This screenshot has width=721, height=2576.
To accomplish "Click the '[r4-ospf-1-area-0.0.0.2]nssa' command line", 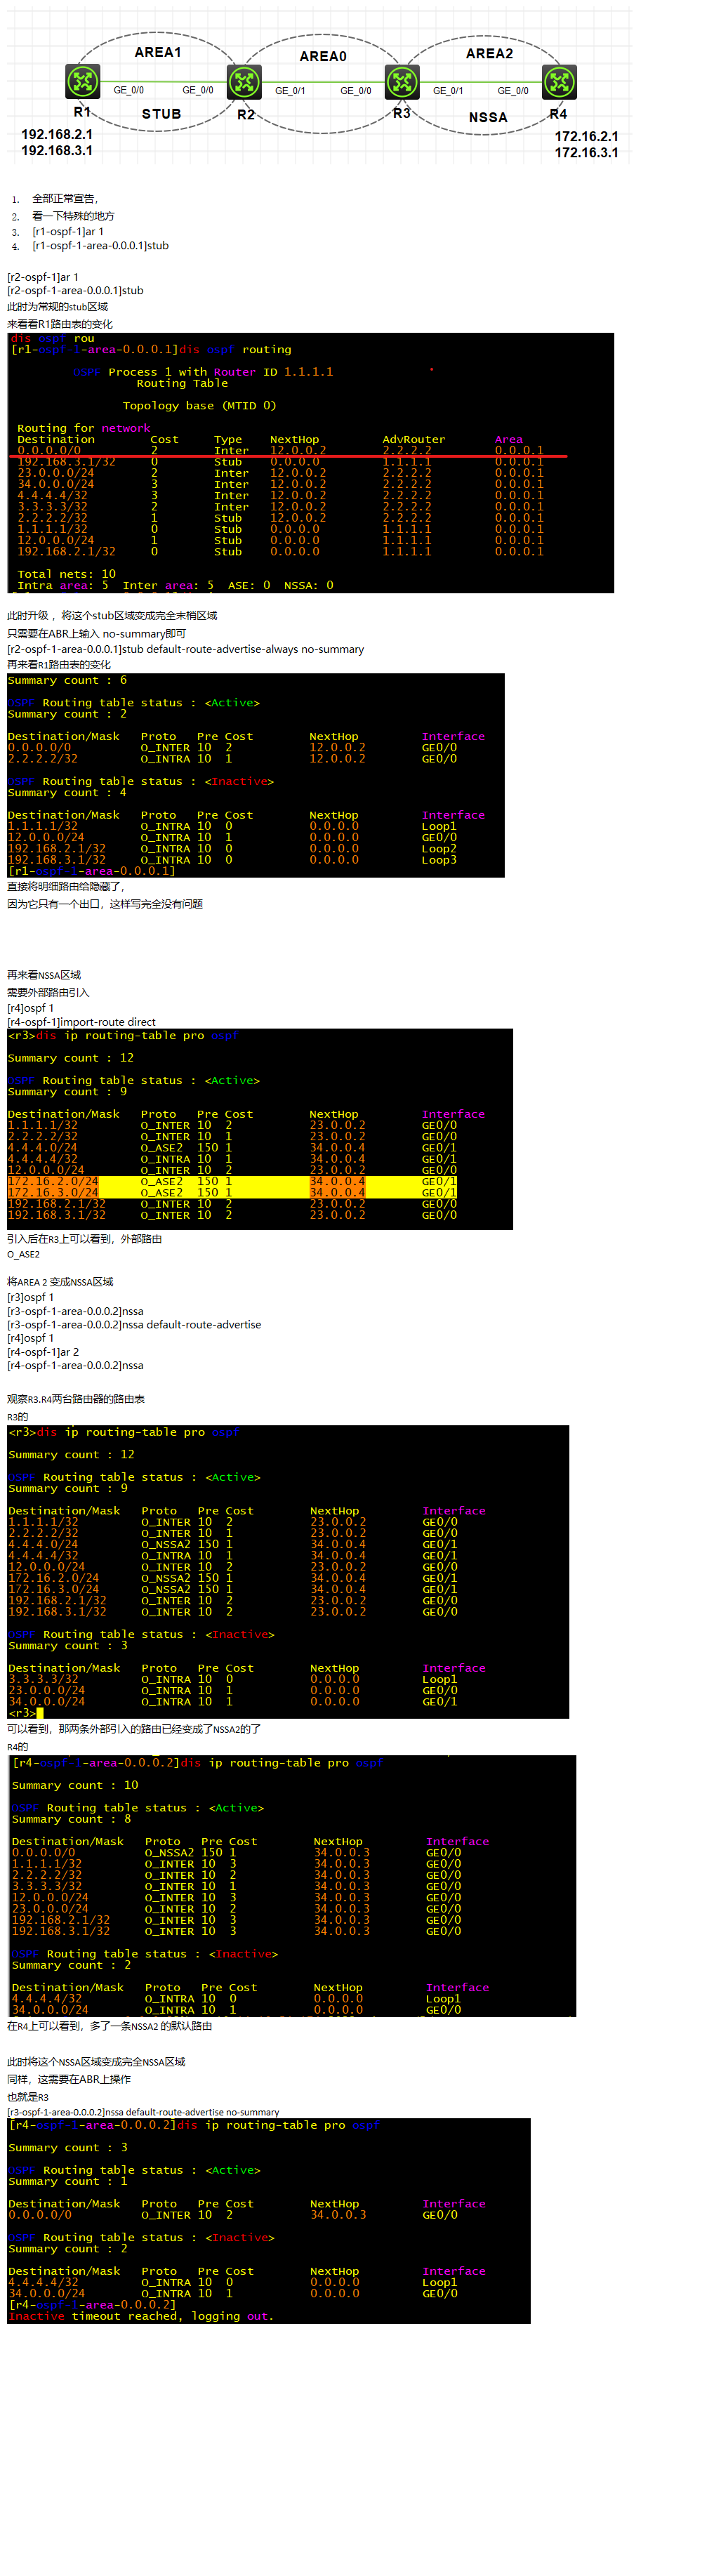I will (x=75, y=1365).
